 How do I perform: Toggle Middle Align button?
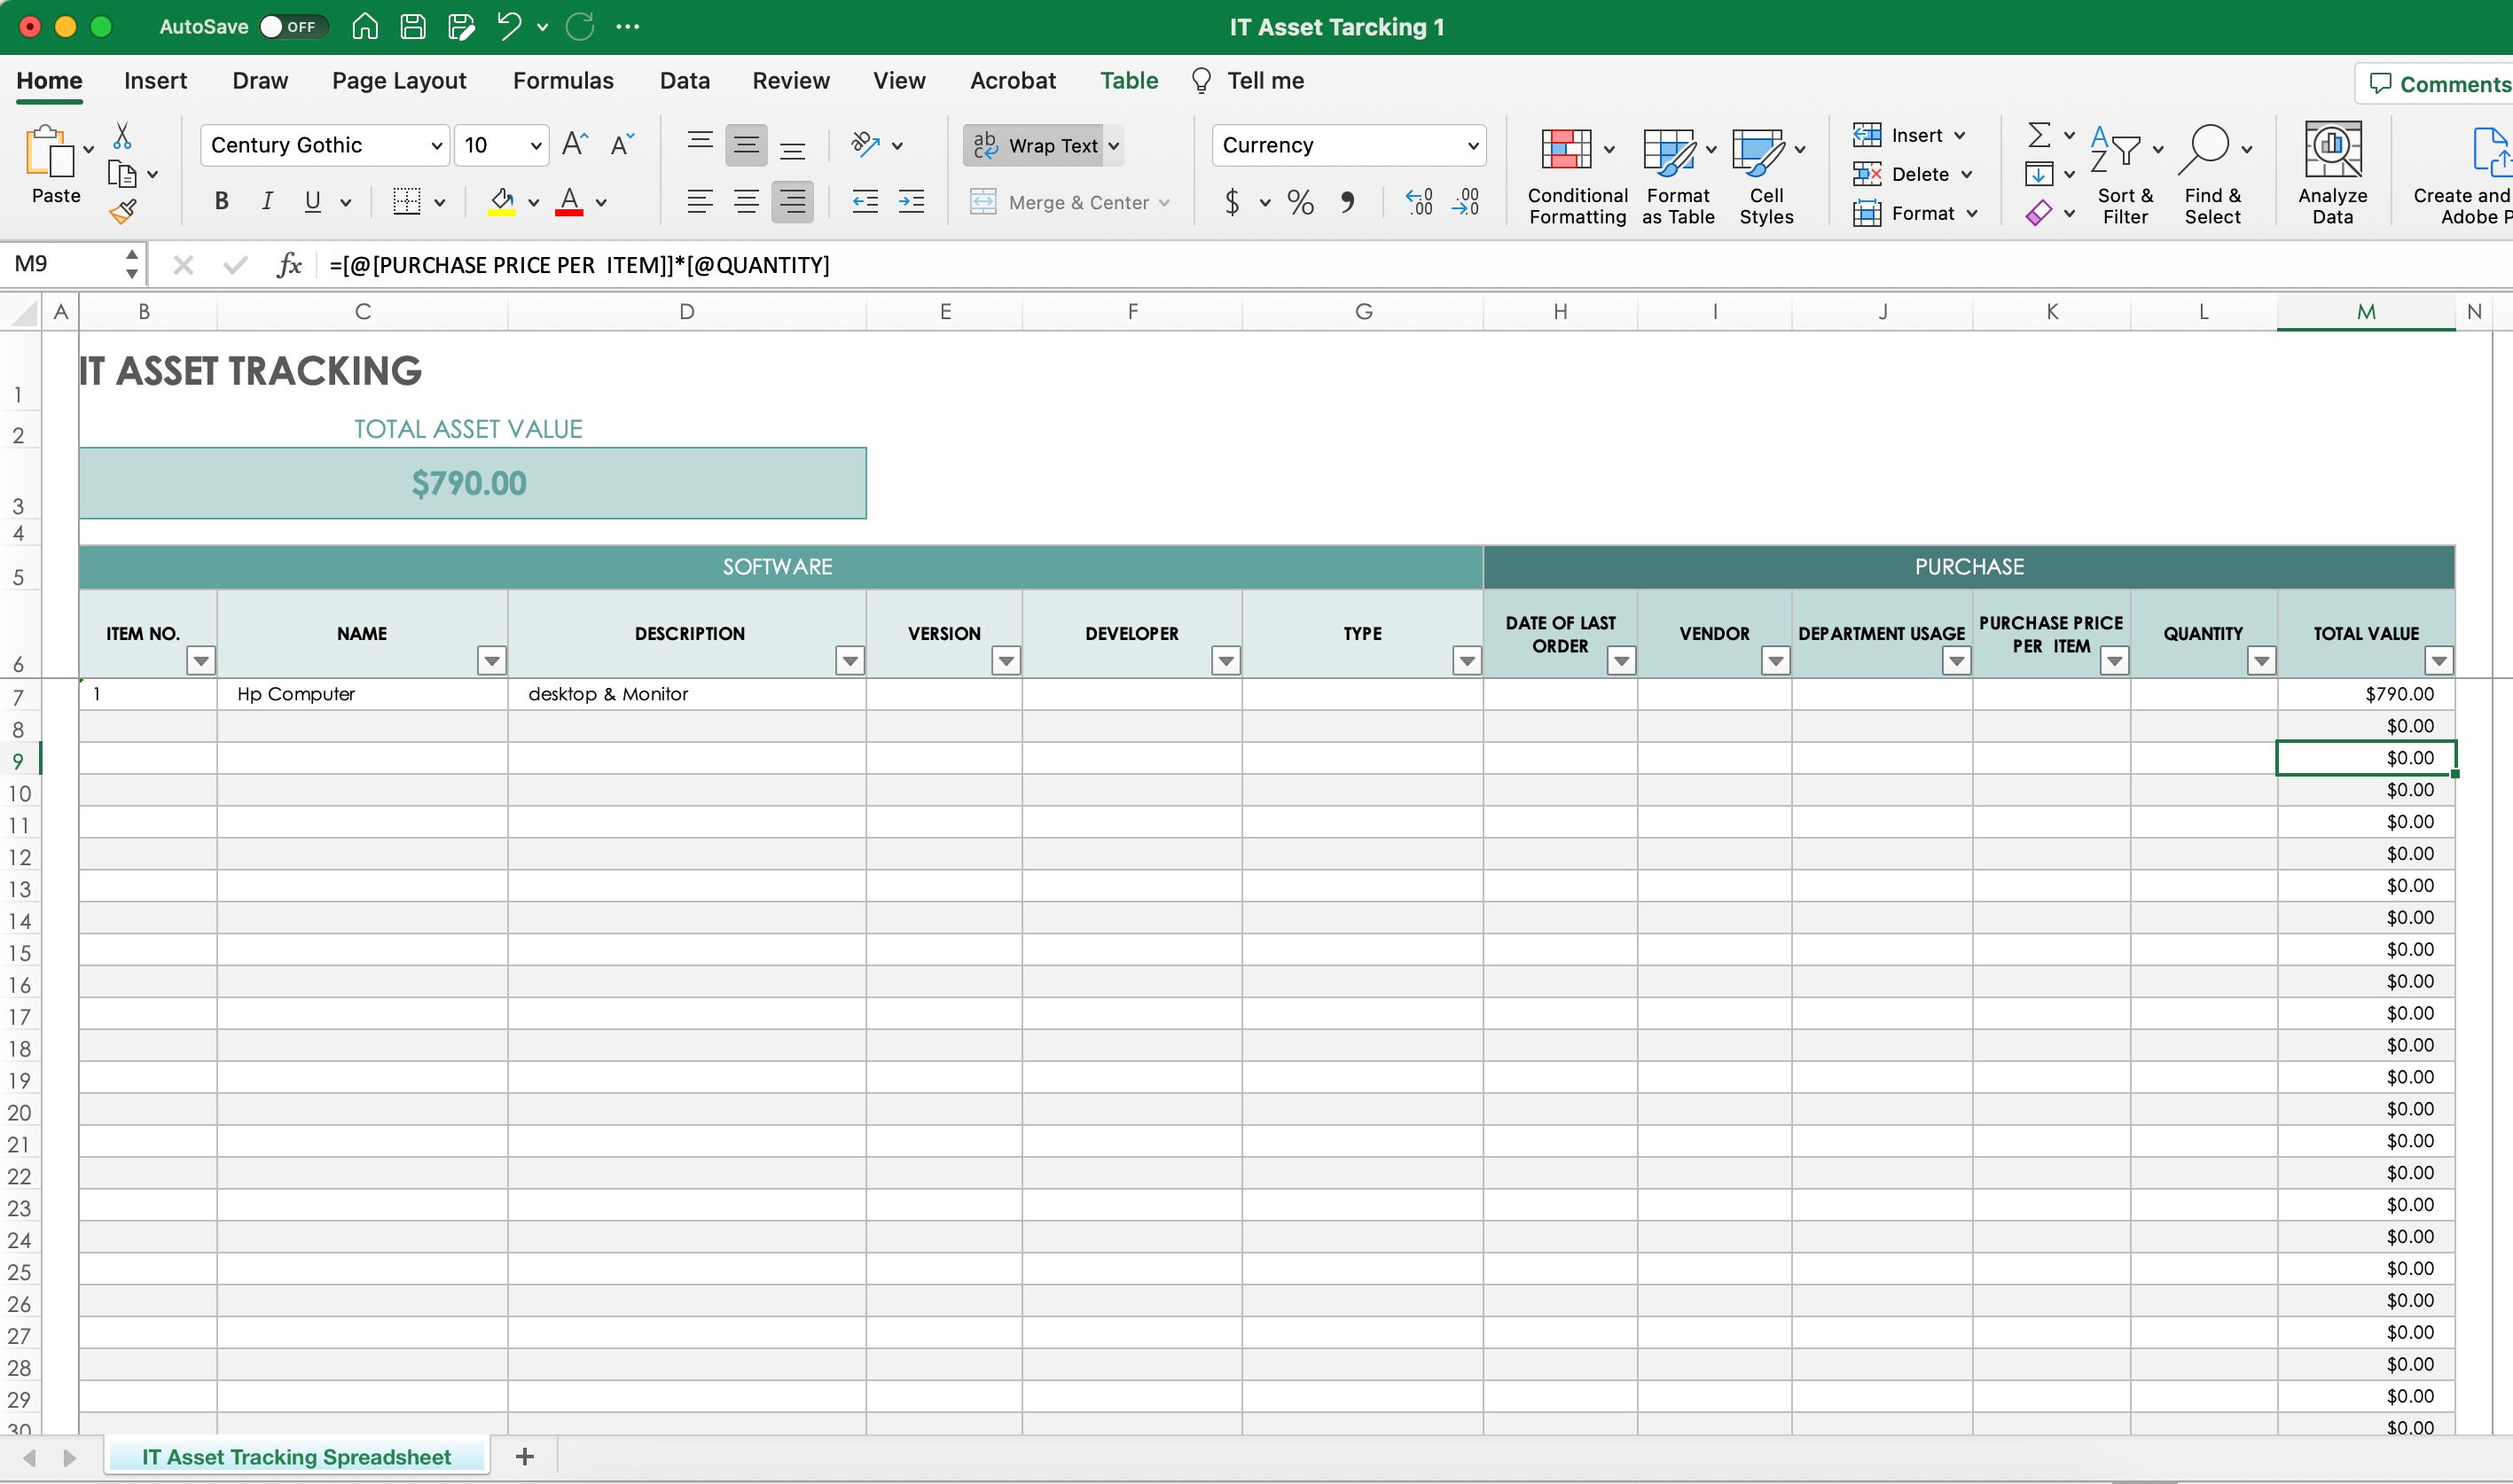[x=746, y=145]
